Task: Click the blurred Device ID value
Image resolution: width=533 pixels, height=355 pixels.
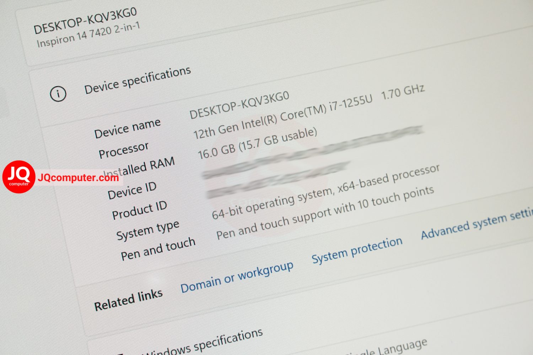Action: pos(313,152)
